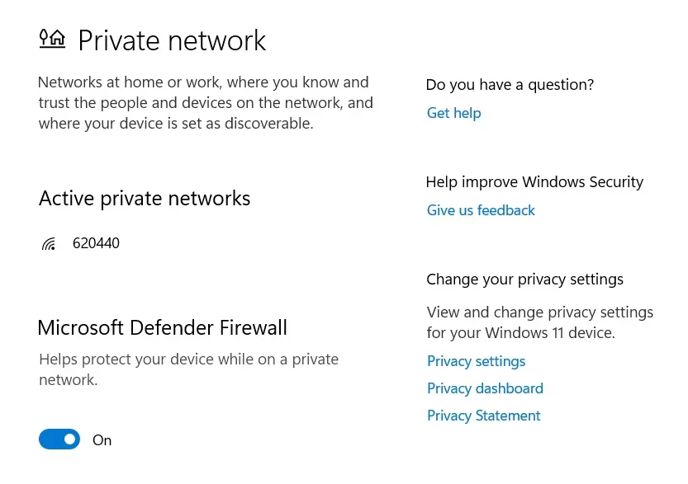Read the Privacy Statement
The image size is (688, 484).
[x=483, y=416]
